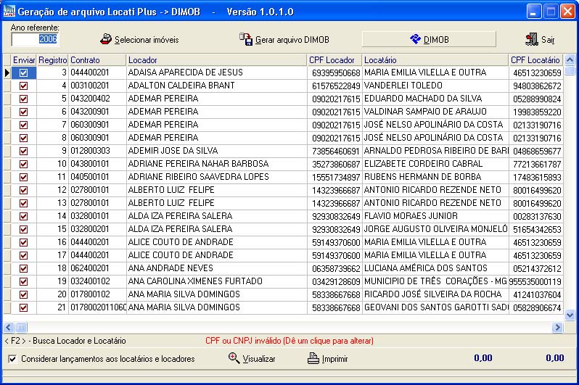Uncheck Enviar for ADAISA APARECIDA DE JESUS

point(24,73)
